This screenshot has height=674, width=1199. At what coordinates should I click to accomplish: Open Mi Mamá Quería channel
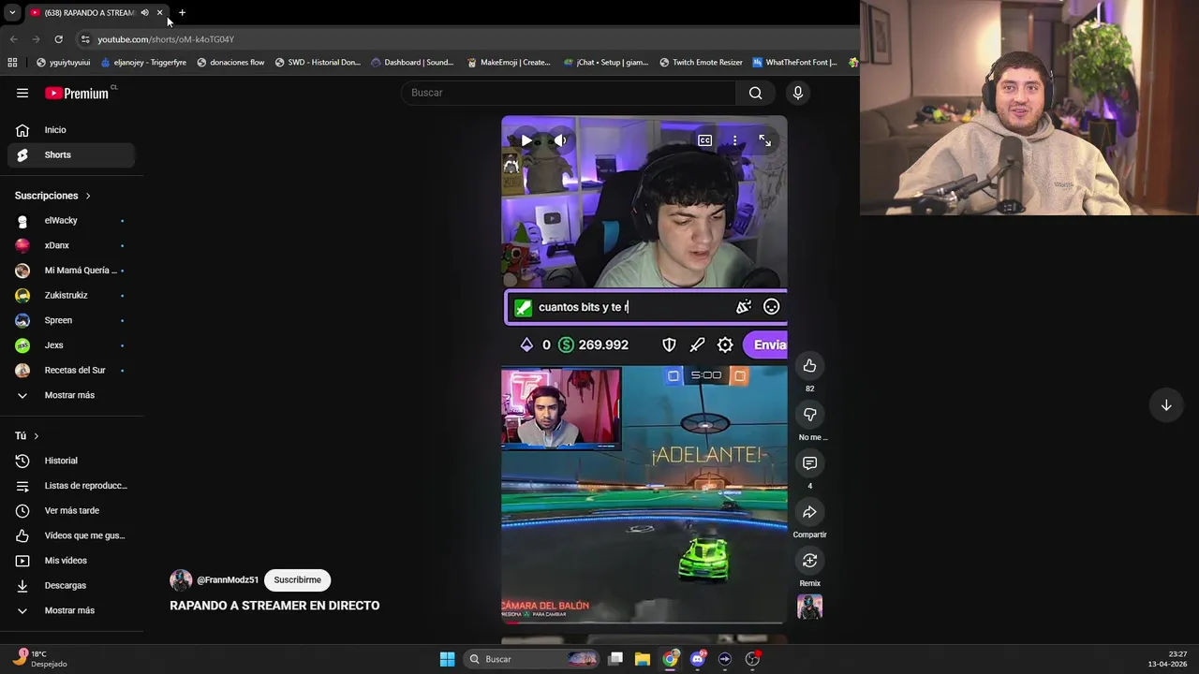point(71,271)
